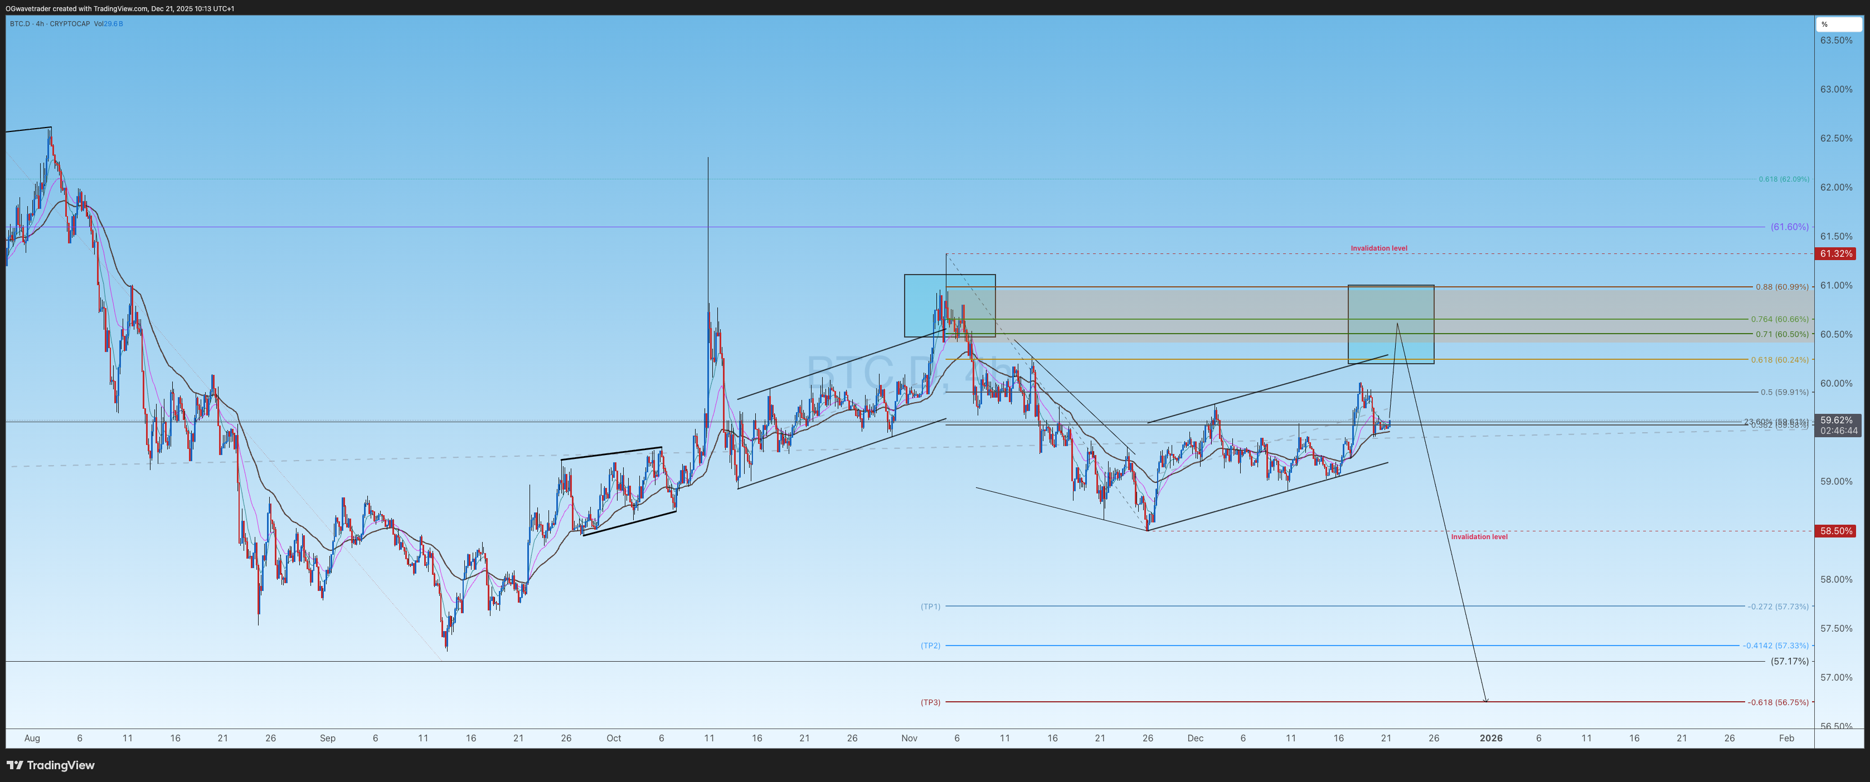Select the (TP3) label
The width and height of the screenshot is (1870, 782).
[x=930, y=702]
